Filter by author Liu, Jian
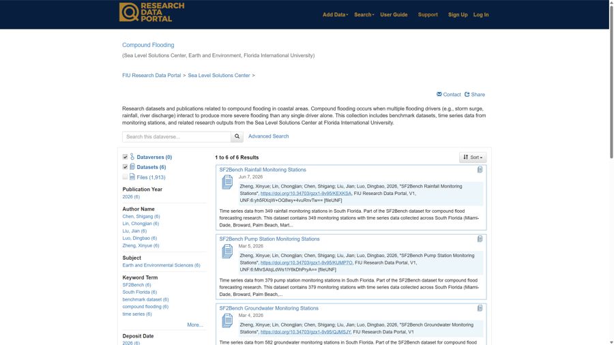The height and width of the screenshot is (345, 614). pos(134,230)
